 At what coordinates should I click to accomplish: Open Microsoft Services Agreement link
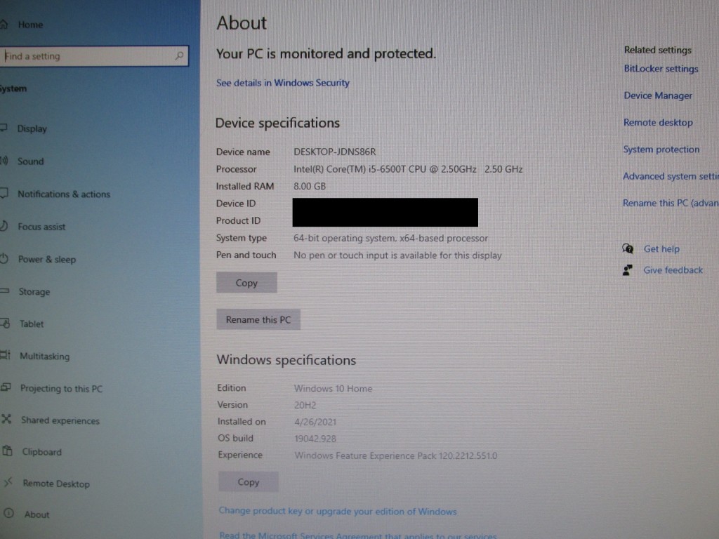[357, 535]
